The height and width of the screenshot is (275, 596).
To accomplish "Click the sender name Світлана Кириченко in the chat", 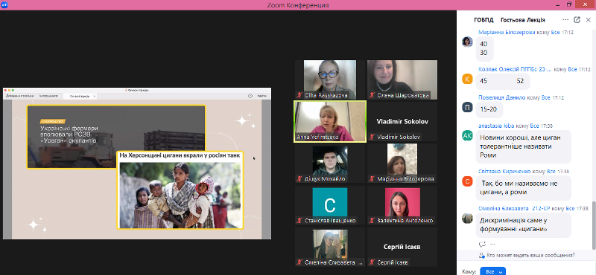I will [x=505, y=172].
